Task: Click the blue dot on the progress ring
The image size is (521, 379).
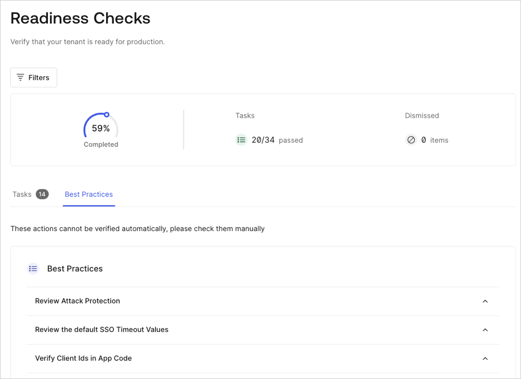Action: pos(107,113)
